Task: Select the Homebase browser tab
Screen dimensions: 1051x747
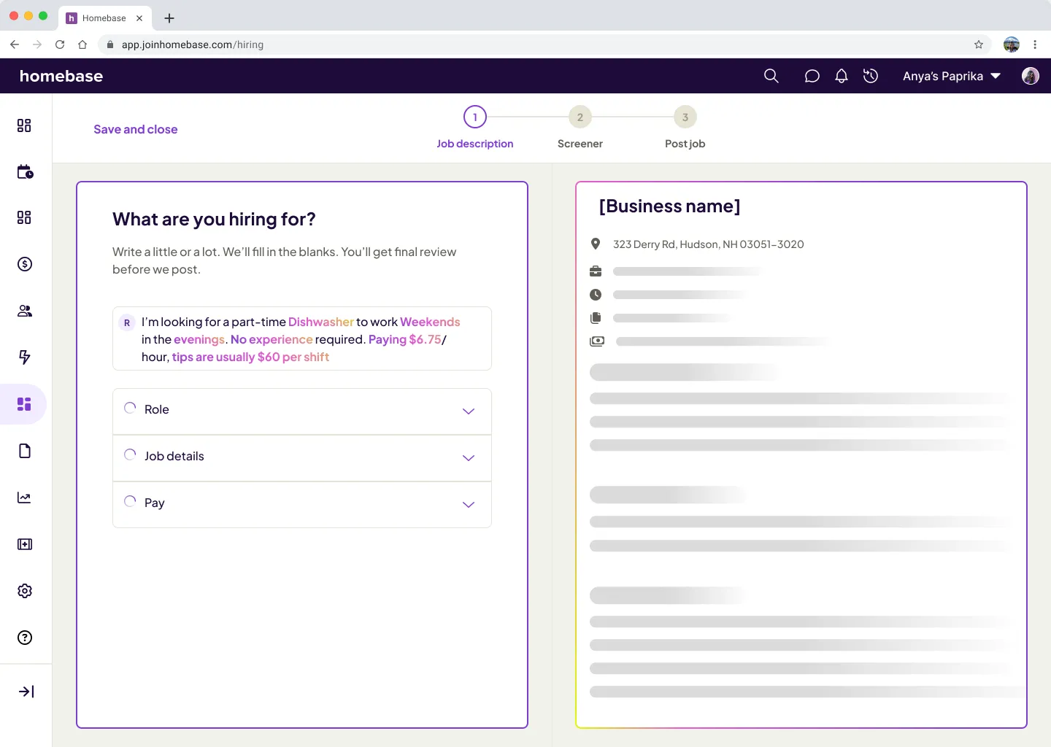Action: [104, 18]
